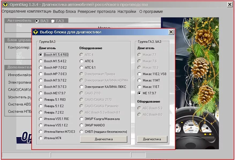
Task: Click the Двигатель heading in Группа ВАЗ
Action: pos(47,48)
